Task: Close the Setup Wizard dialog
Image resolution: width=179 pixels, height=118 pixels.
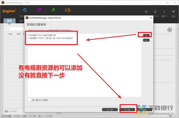Action: coord(151,18)
